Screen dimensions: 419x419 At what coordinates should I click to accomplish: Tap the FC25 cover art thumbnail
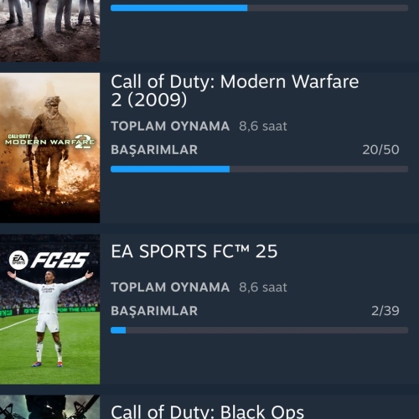(x=49, y=309)
